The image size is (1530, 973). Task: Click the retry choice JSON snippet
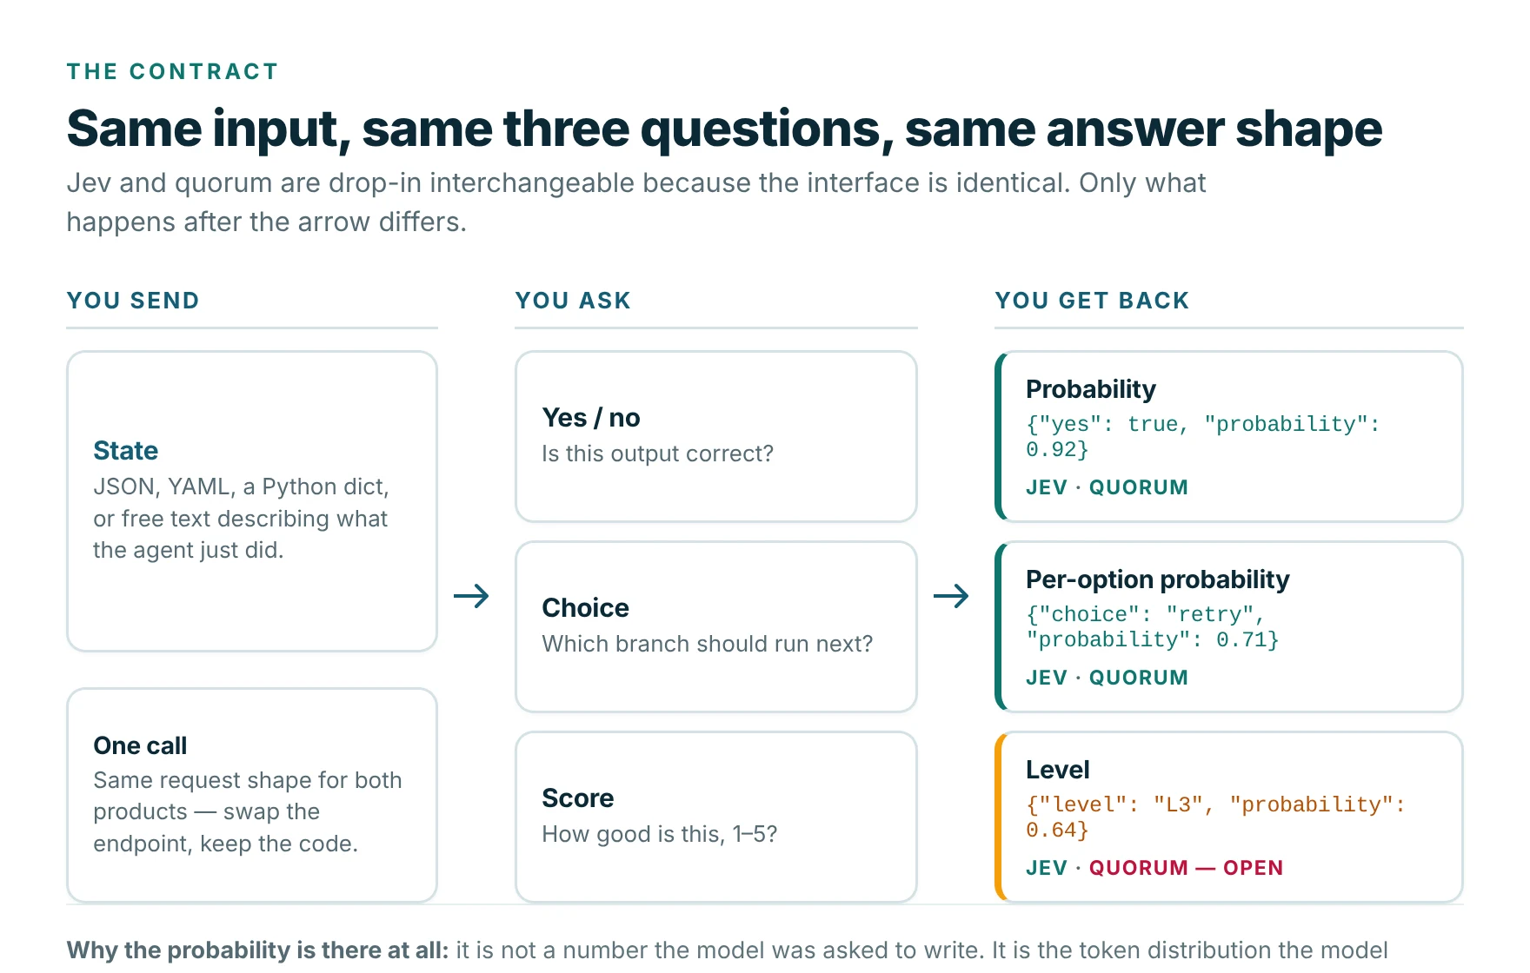click(x=1152, y=626)
